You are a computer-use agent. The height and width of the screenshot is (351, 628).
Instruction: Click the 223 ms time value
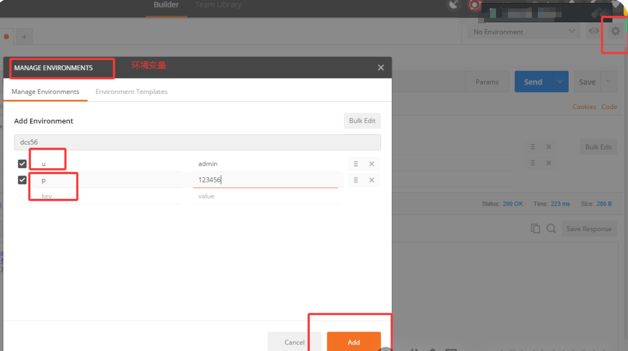tap(560, 204)
